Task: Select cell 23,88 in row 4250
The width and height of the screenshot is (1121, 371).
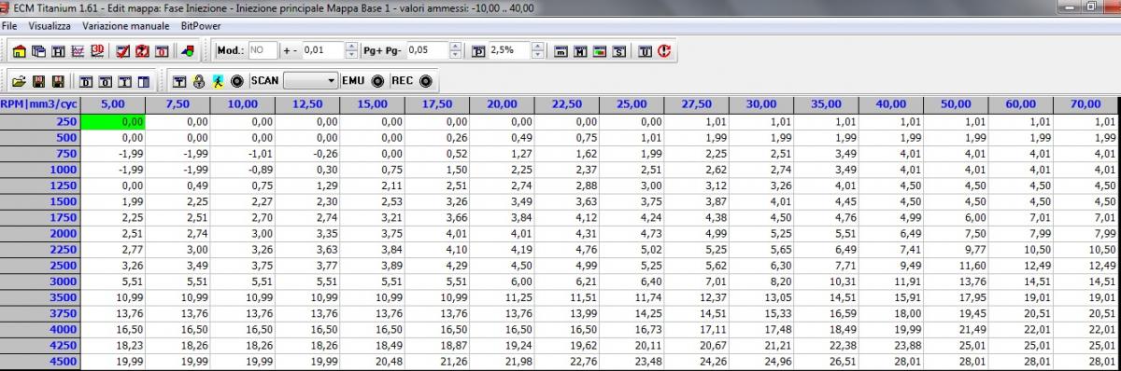Action: pyautogui.click(x=891, y=345)
